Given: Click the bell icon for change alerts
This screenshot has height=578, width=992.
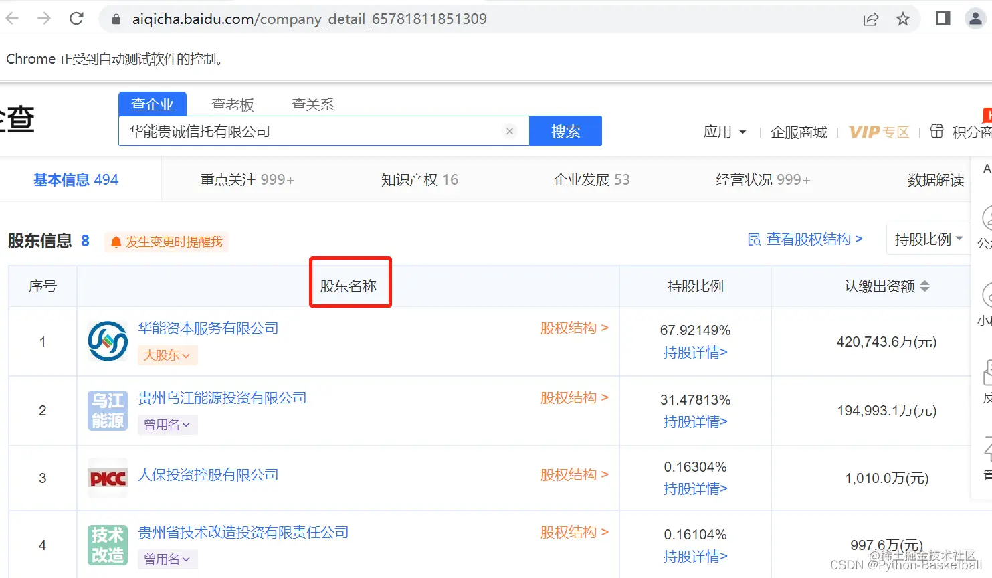Looking at the screenshot, I should coord(116,242).
